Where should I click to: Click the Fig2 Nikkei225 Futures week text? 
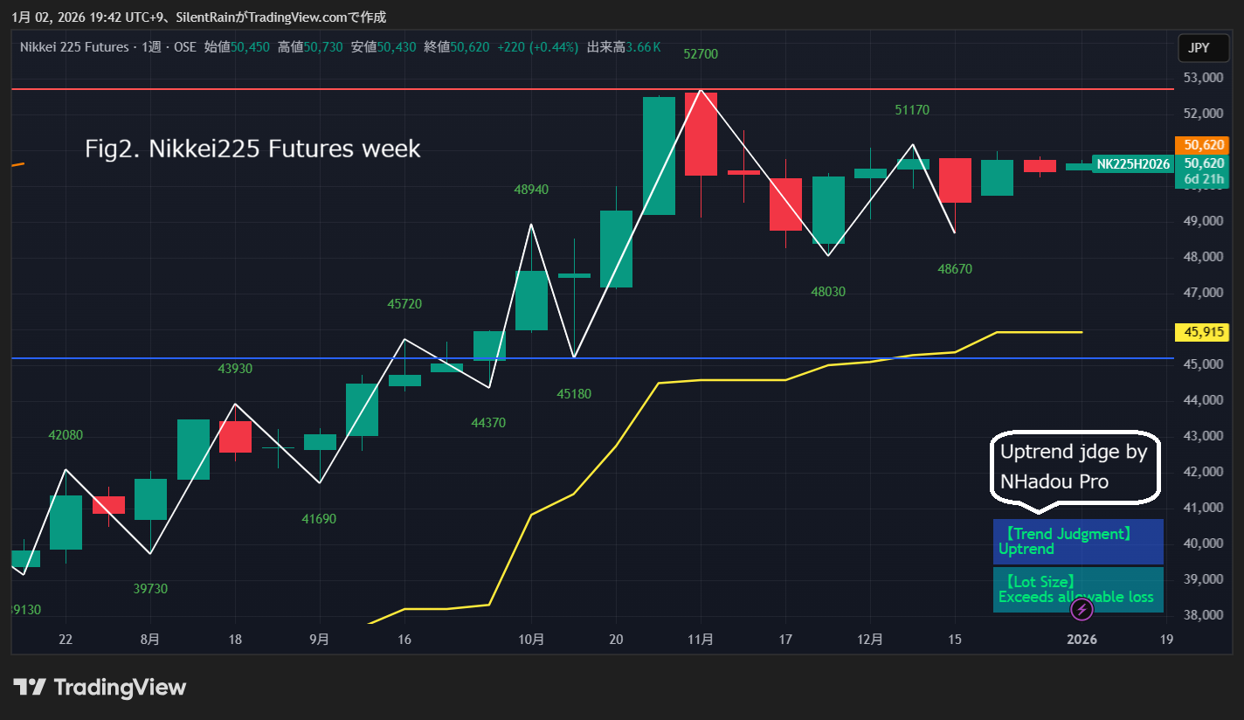[252, 149]
